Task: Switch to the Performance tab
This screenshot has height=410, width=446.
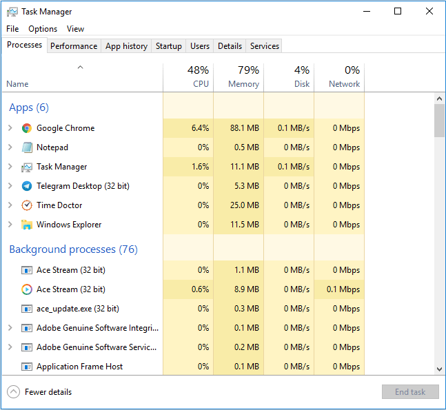Action: point(74,46)
